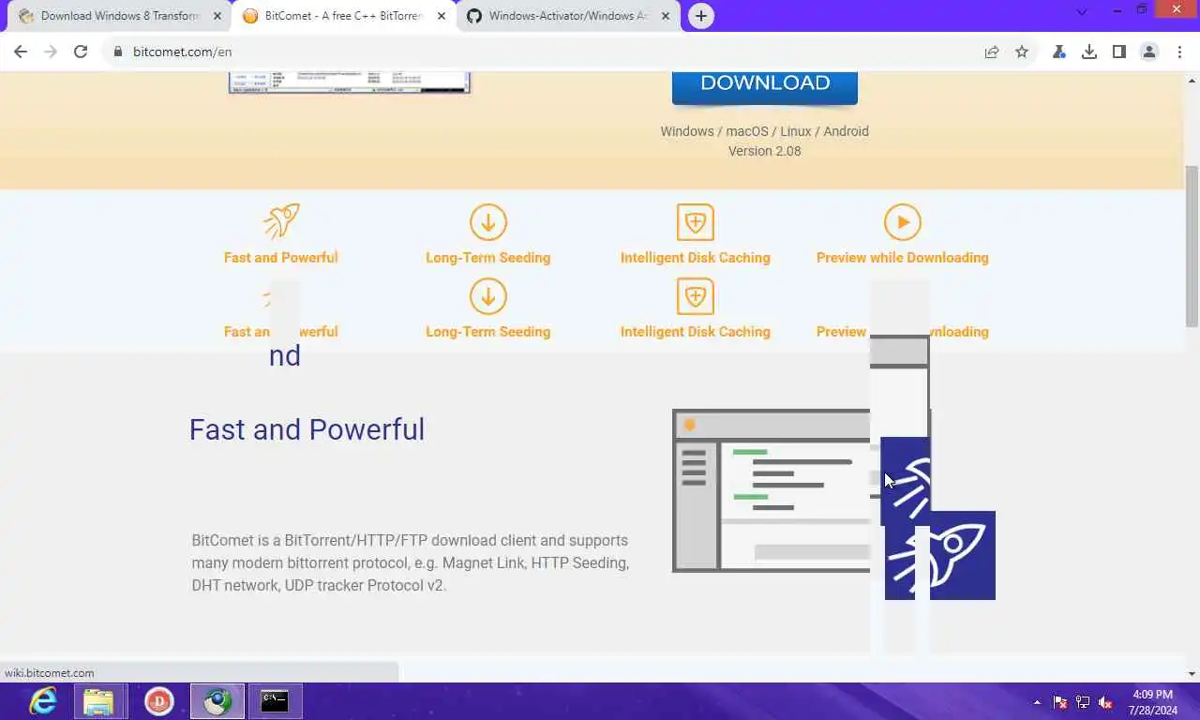1200x720 pixels.
Task: Open the Action Center flag icon
Action: tap(1060, 702)
